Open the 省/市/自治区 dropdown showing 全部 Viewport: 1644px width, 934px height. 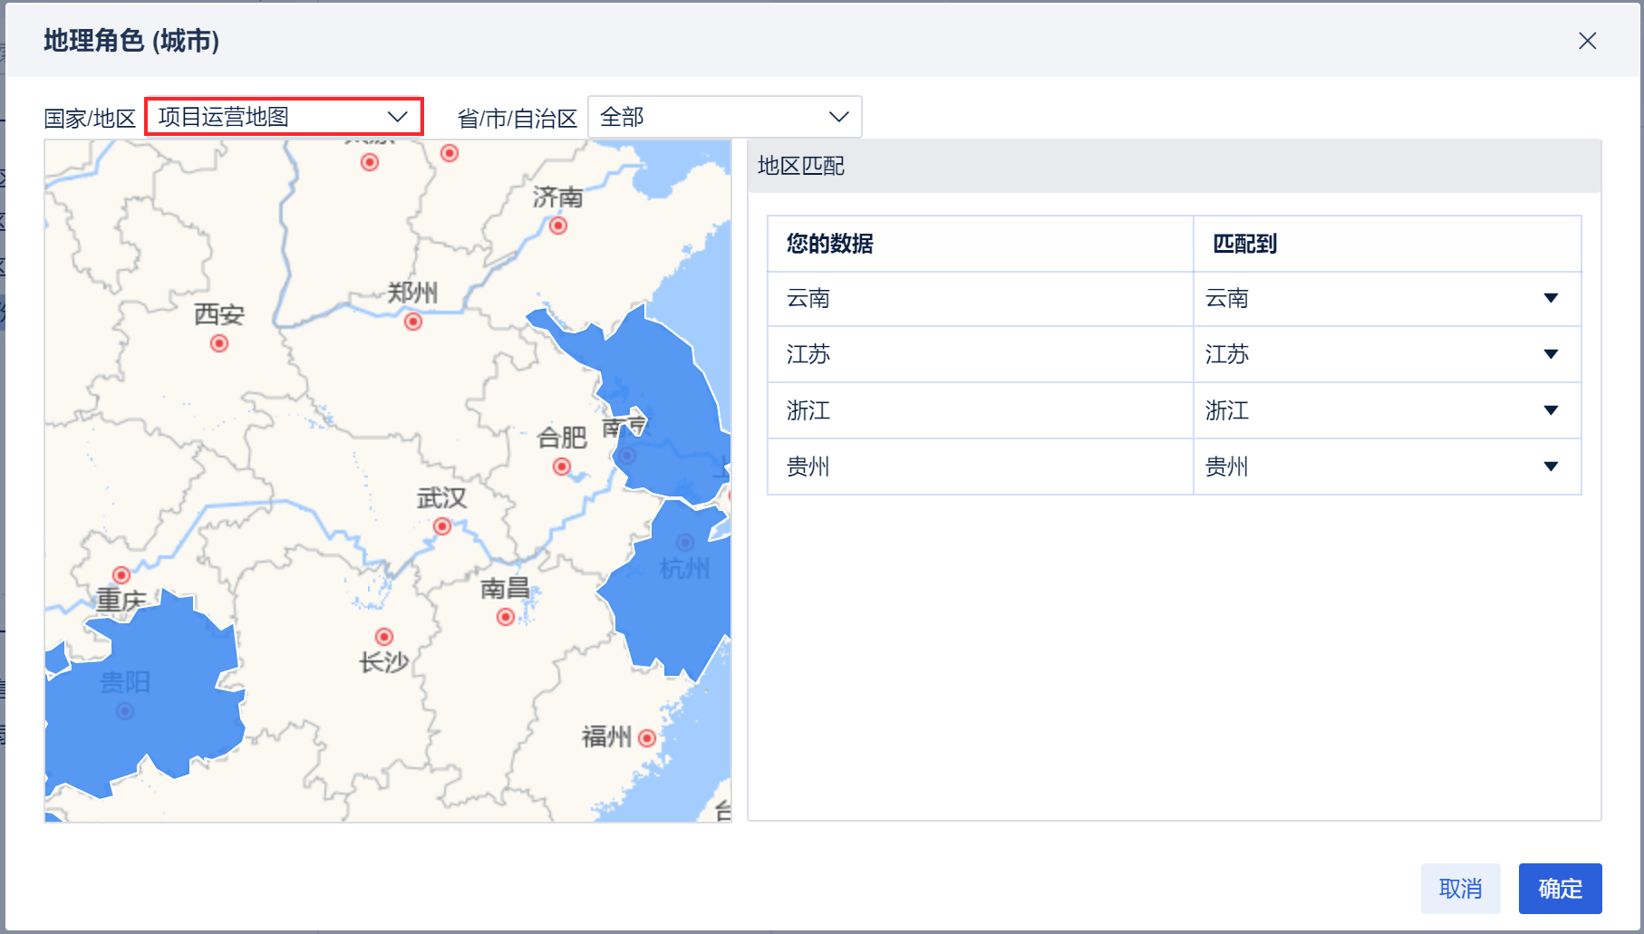(x=725, y=117)
